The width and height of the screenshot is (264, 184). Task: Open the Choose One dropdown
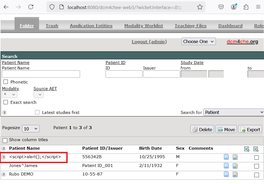[x=199, y=41]
